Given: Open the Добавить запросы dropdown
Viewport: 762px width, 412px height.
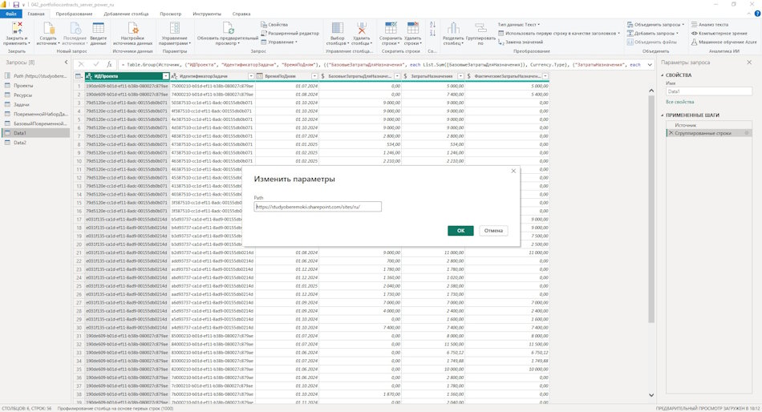Looking at the screenshot, I should pos(653,33).
